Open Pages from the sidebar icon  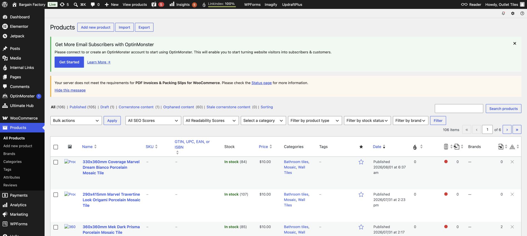pos(5,77)
